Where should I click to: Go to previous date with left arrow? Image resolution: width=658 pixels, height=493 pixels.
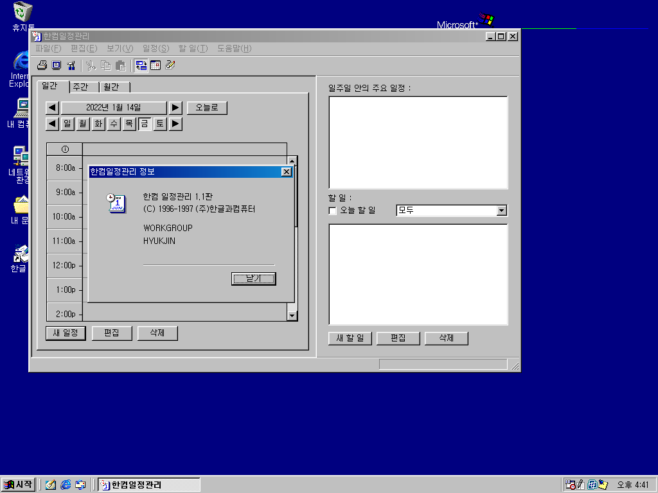click(52, 108)
